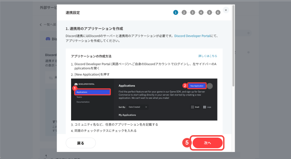Click the Large grid view icon
291x159 pixels.
click(207, 107)
